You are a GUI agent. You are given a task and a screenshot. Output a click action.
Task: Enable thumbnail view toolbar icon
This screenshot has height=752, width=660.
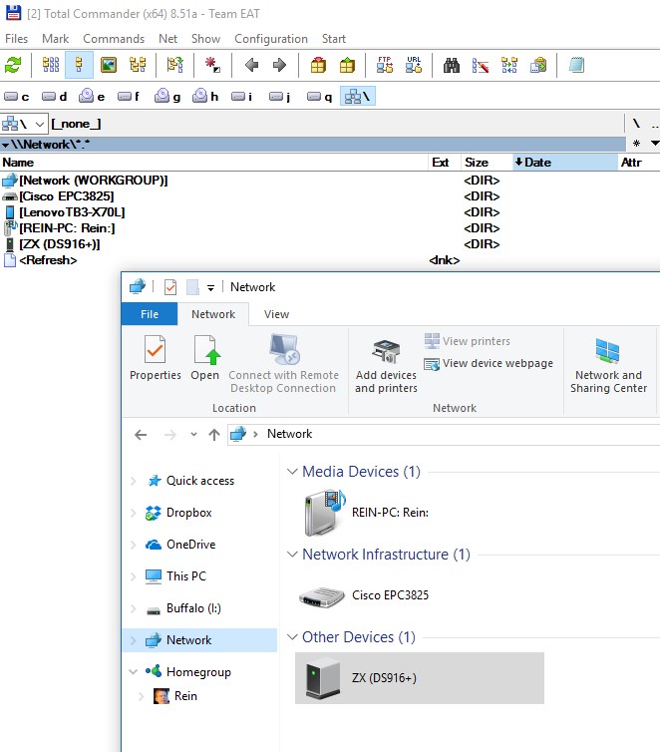coord(109,65)
